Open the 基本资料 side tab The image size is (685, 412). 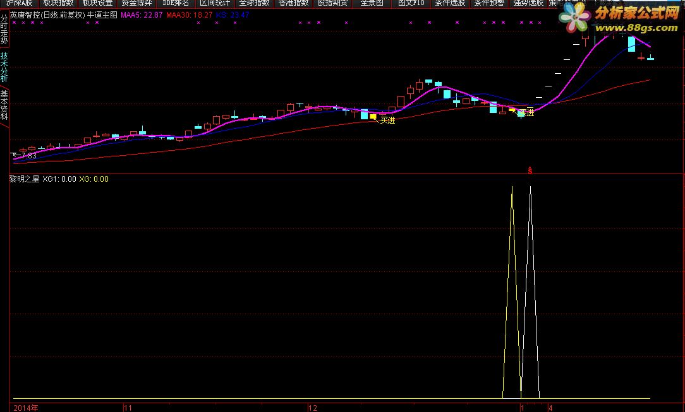coord(4,105)
